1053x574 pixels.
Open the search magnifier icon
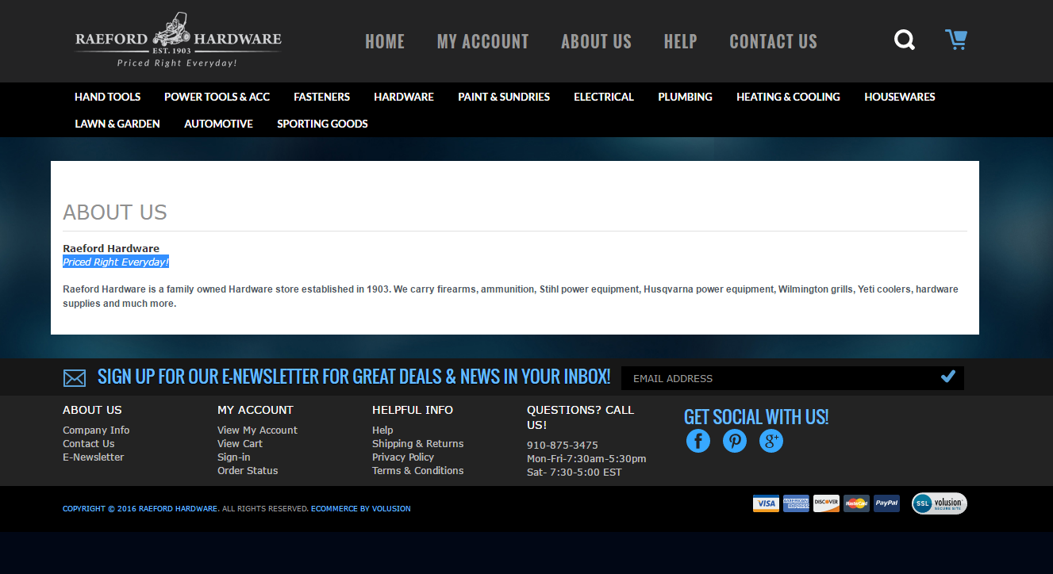905,40
